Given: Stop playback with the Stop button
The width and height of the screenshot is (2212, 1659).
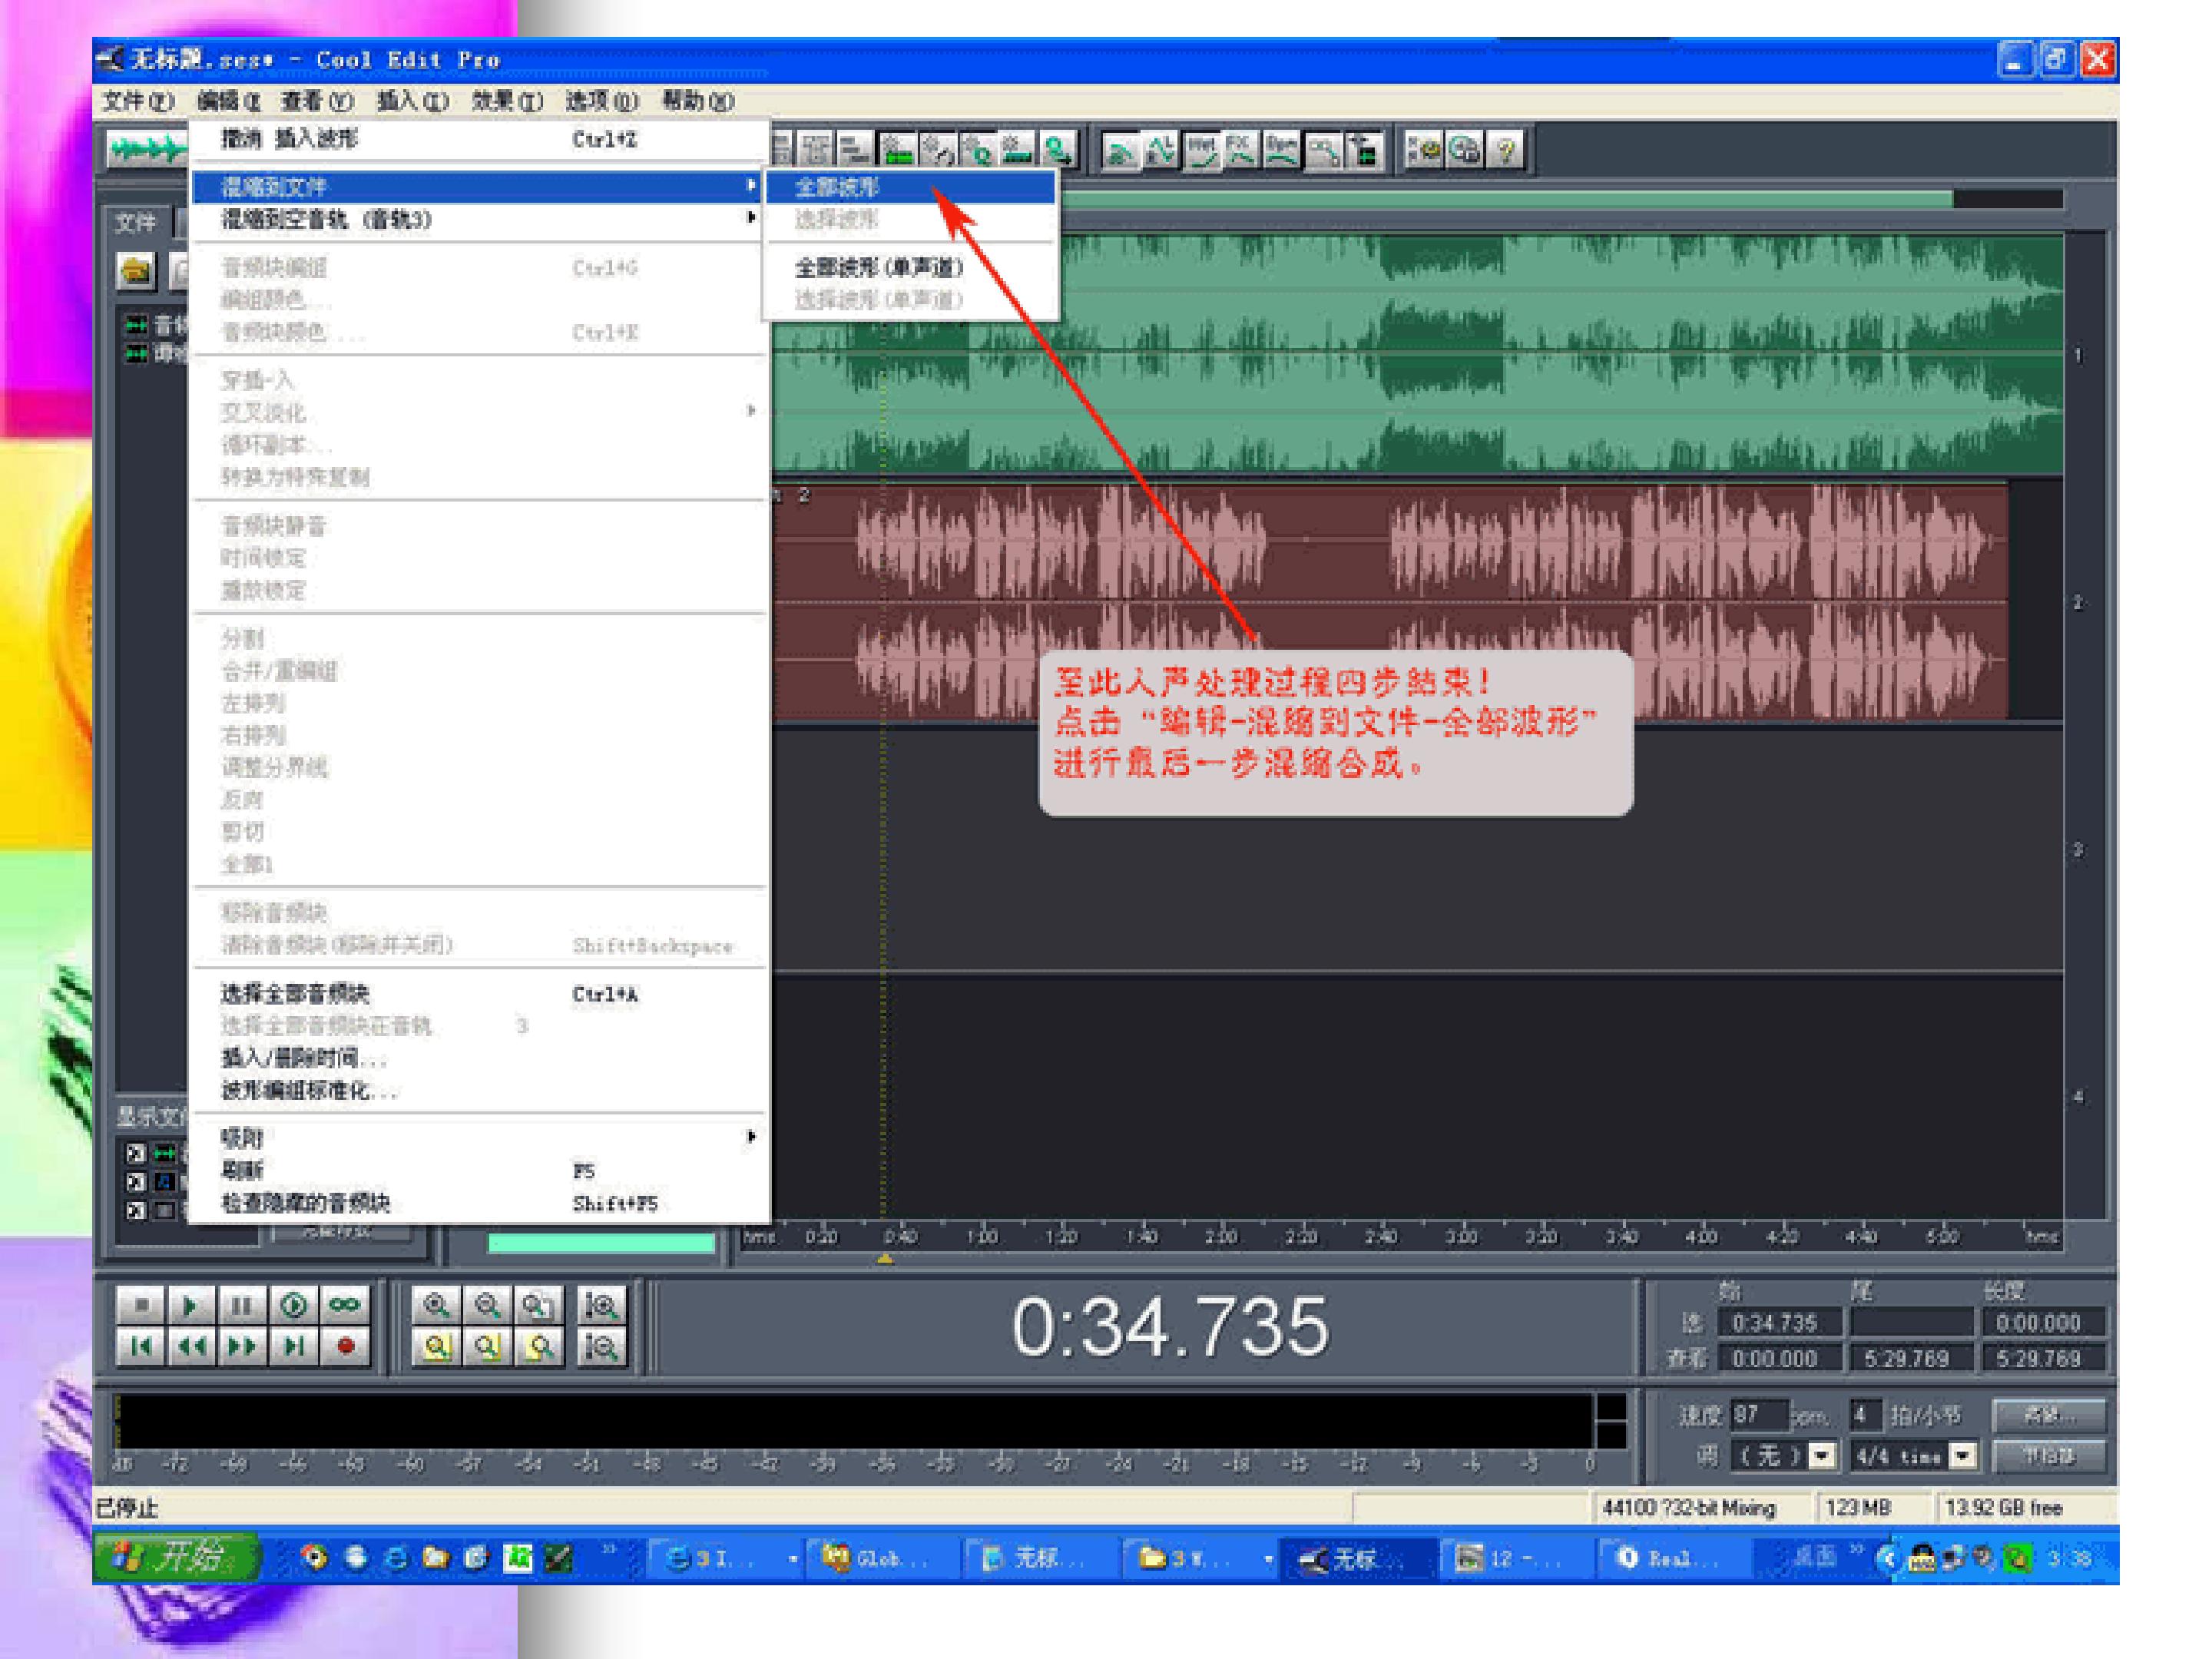Looking at the screenshot, I should coord(141,1305).
